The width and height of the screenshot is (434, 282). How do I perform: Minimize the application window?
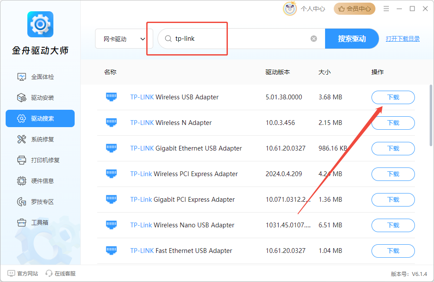(399, 9)
